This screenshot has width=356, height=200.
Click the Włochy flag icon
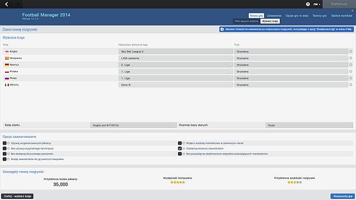click(x=7, y=85)
